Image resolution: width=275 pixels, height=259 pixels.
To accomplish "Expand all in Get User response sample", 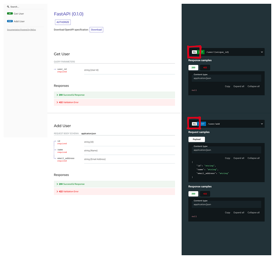I will (239, 87).
